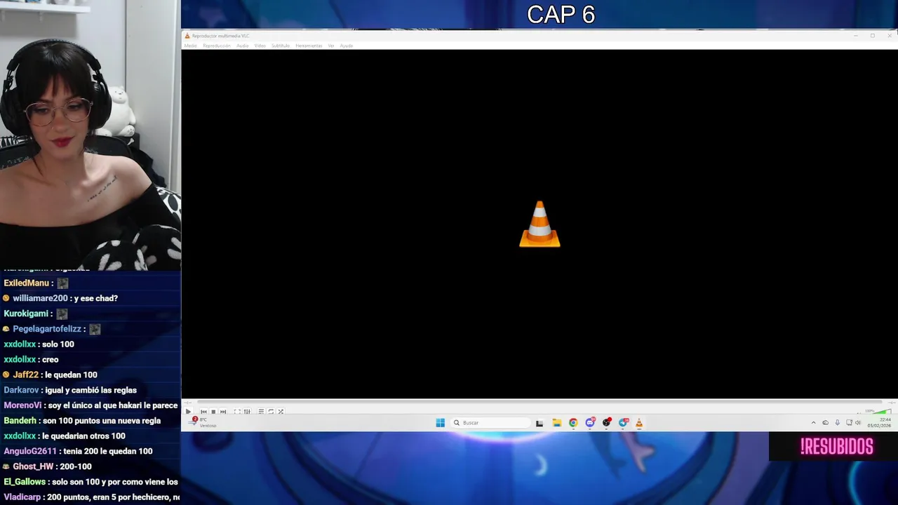This screenshot has width=898, height=505.
Task: Show VLC extended settings equalizer
Action: (x=247, y=412)
